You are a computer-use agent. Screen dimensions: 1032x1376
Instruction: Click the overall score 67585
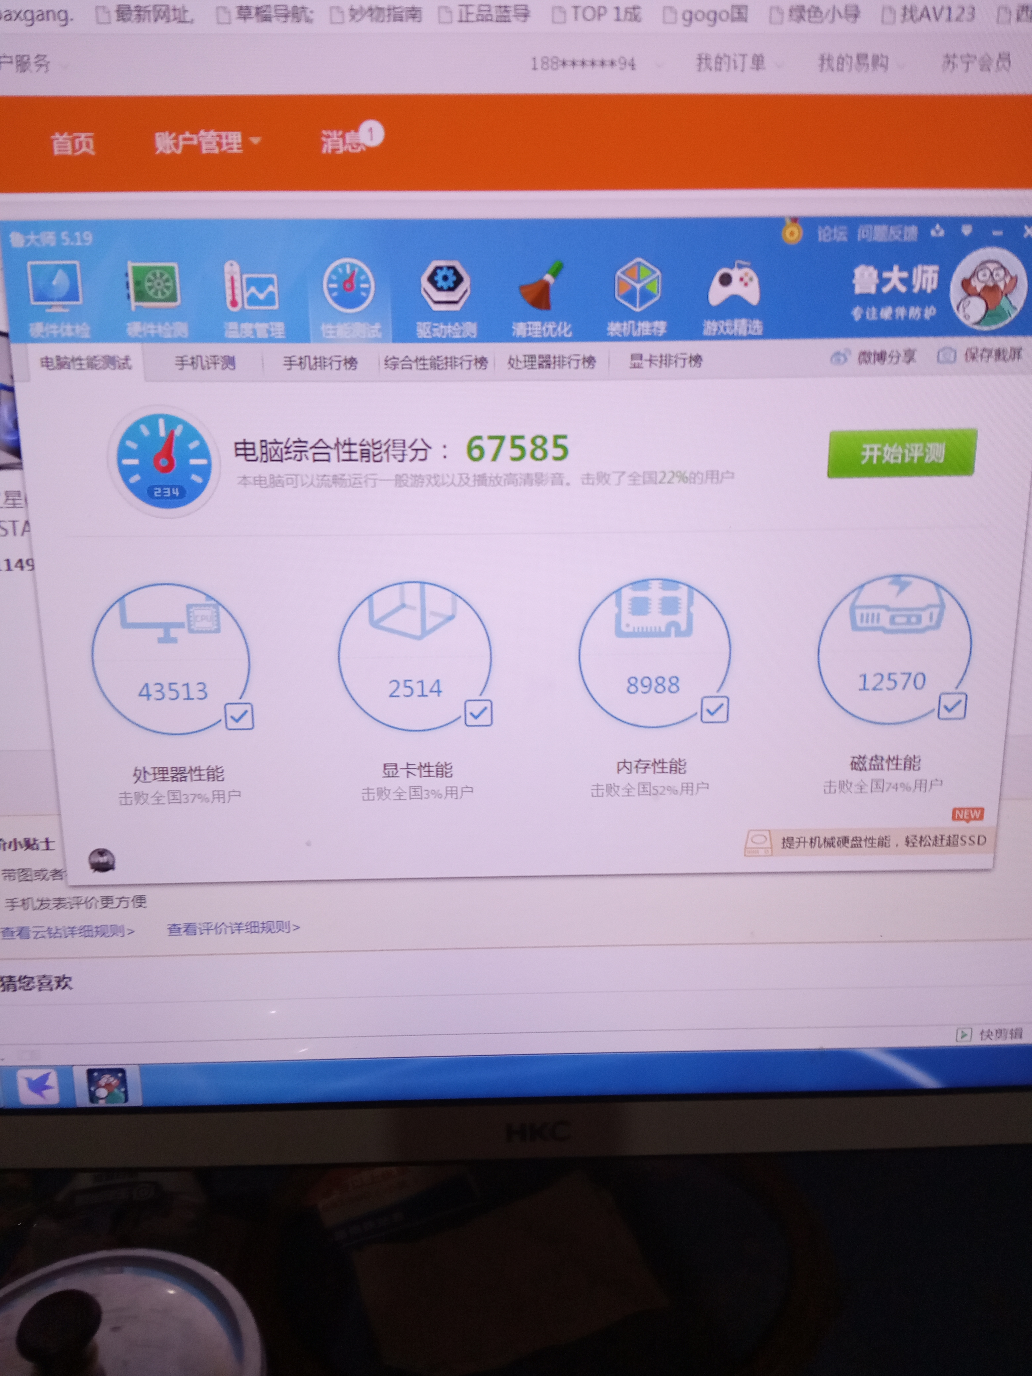click(518, 449)
